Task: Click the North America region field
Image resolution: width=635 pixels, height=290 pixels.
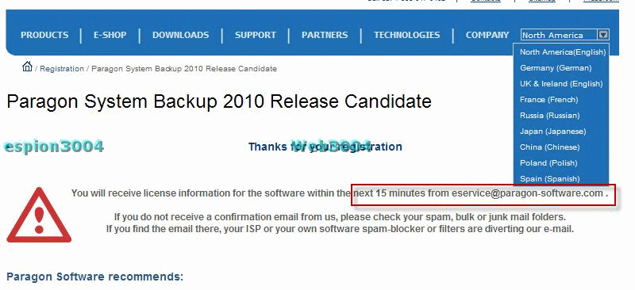Action: click(x=560, y=35)
